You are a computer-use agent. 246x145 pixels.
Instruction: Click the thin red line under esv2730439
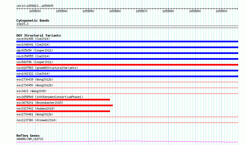point(127,82)
